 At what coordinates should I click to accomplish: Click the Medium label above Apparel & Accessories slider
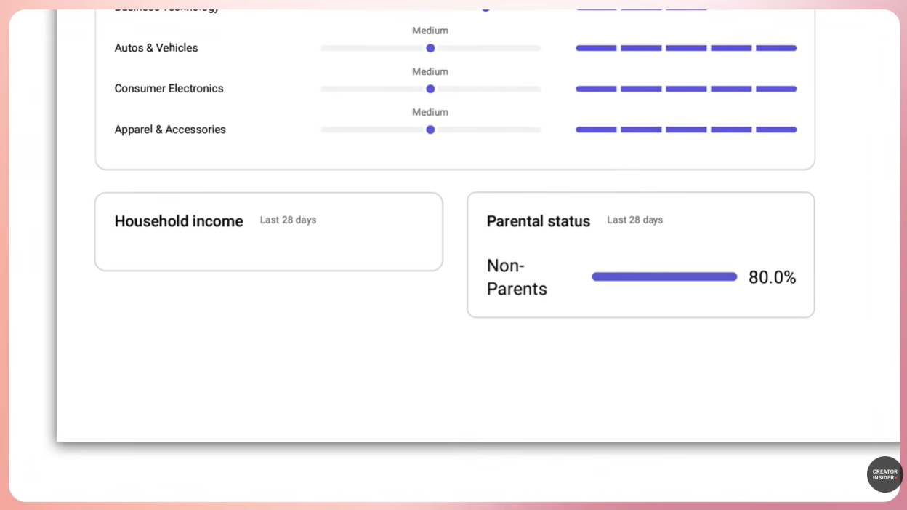coord(430,112)
